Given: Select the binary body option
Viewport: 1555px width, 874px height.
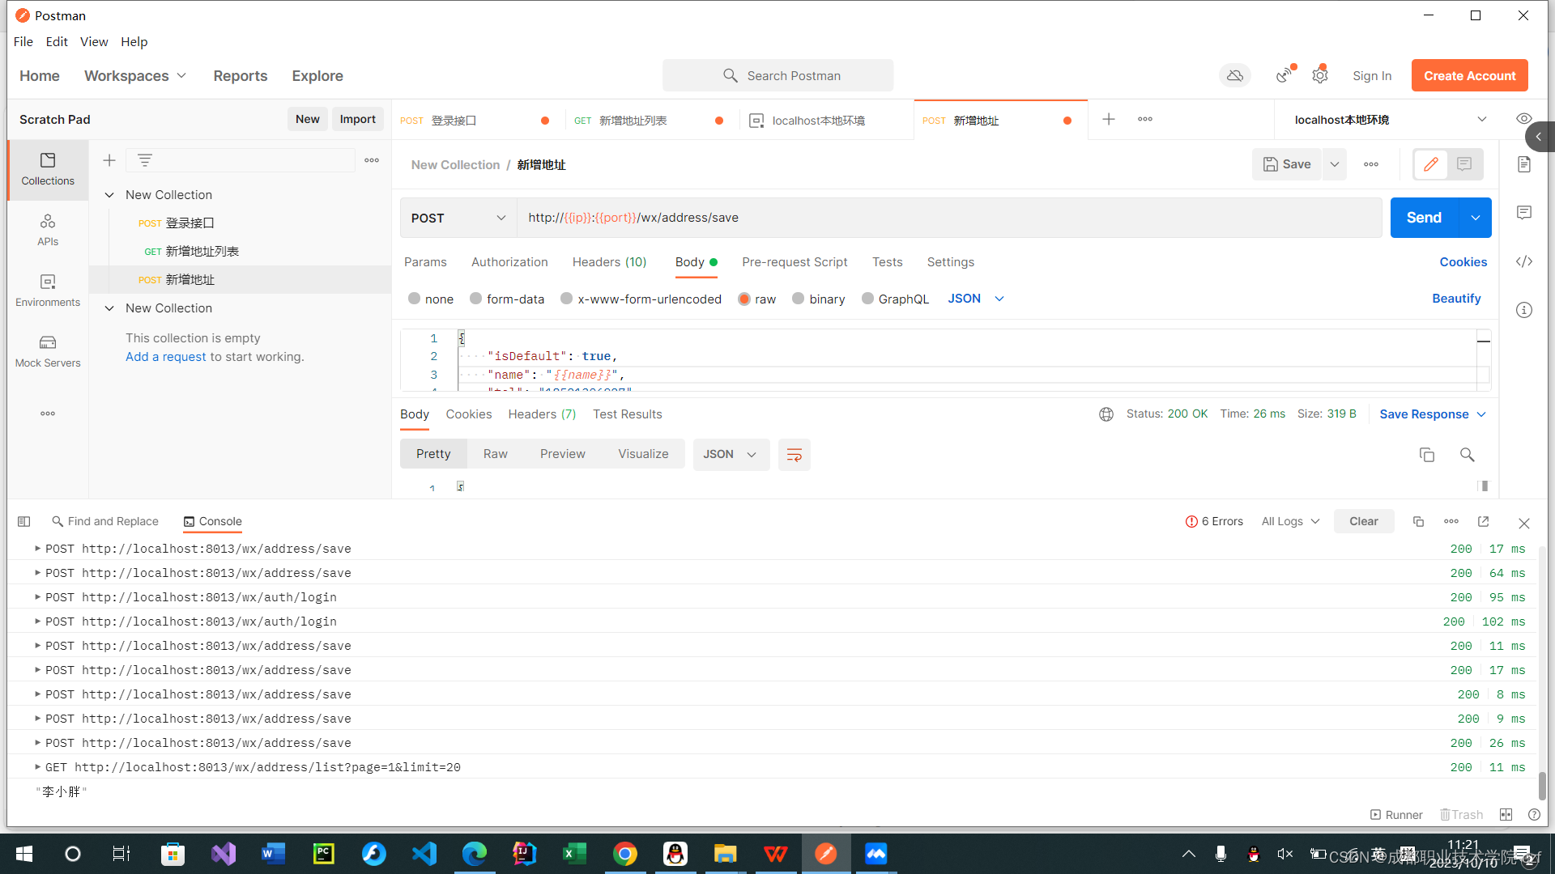Looking at the screenshot, I should click(x=799, y=299).
